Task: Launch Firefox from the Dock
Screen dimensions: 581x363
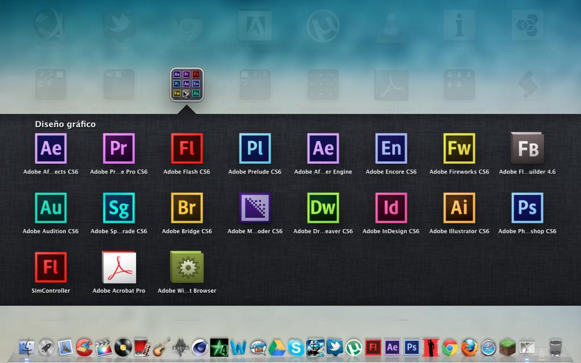Action: (469, 348)
